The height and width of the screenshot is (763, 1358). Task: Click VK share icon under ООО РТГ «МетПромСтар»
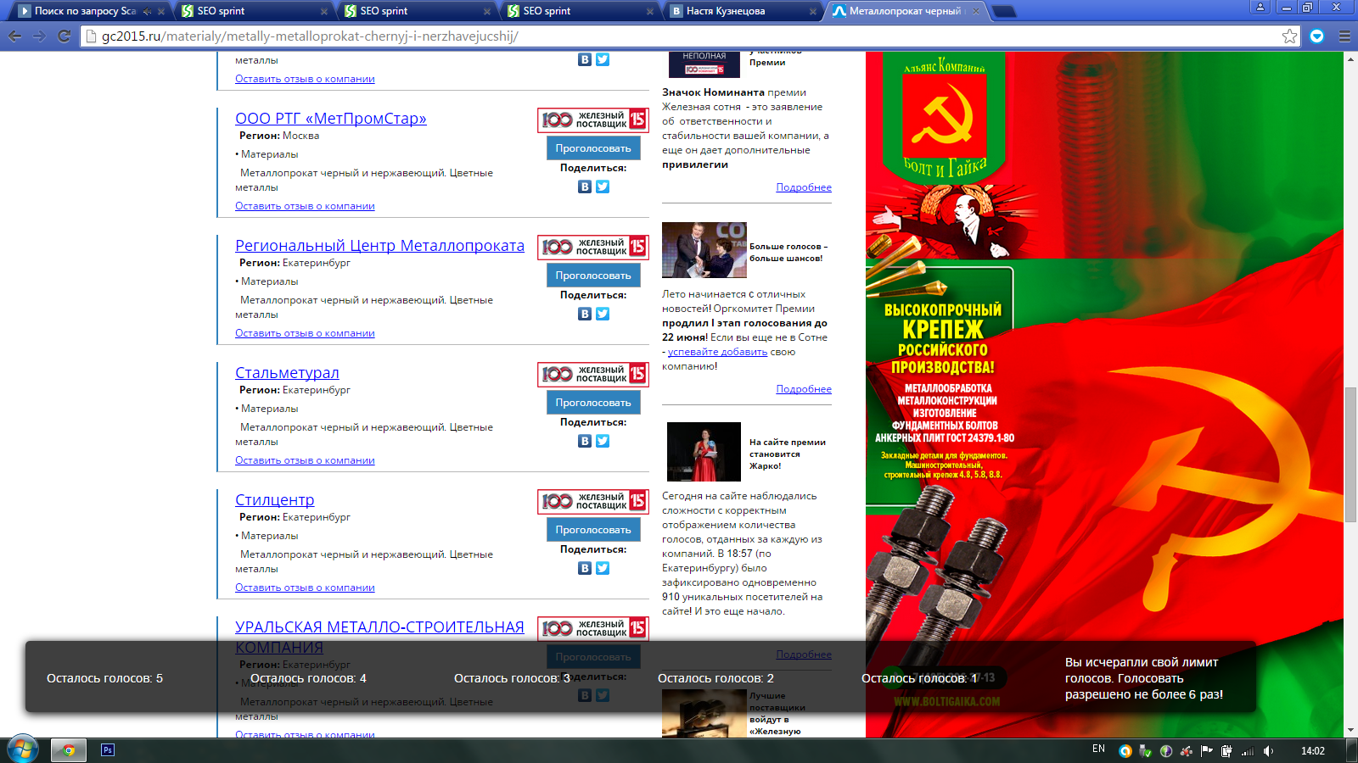point(585,187)
